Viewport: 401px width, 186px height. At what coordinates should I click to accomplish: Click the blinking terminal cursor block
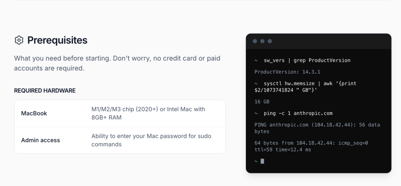tap(262, 161)
